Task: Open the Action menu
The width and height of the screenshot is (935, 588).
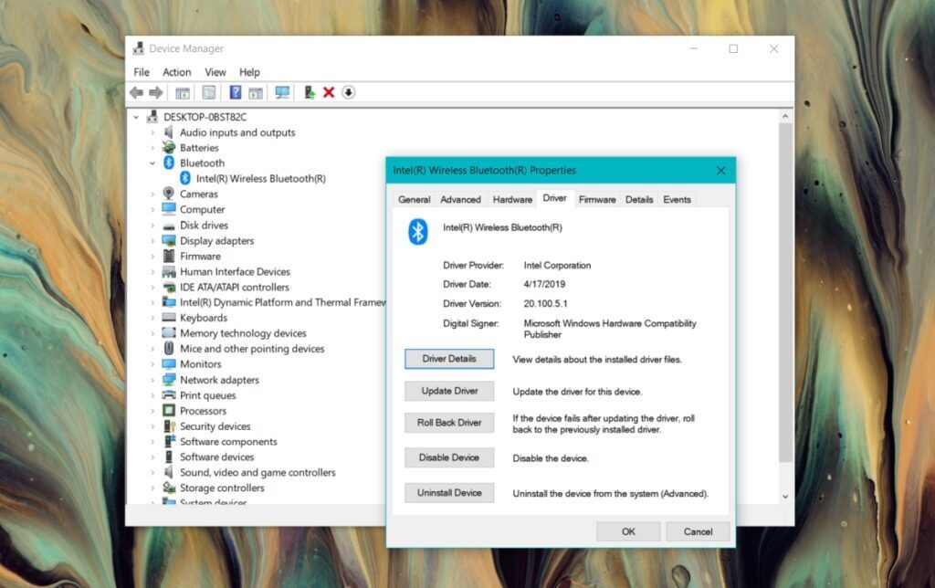Action: (x=176, y=72)
